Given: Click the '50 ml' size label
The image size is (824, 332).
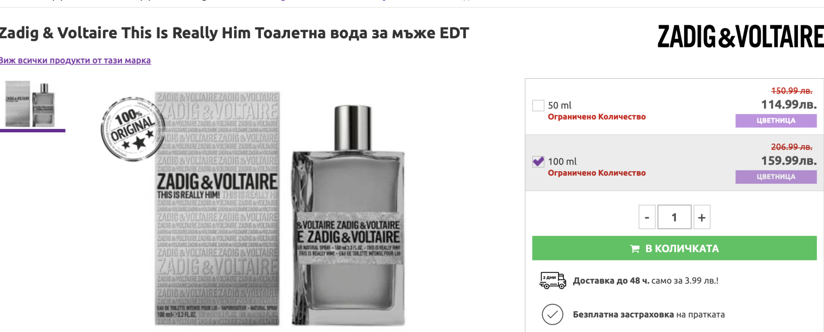Looking at the screenshot, I should coord(560,105).
